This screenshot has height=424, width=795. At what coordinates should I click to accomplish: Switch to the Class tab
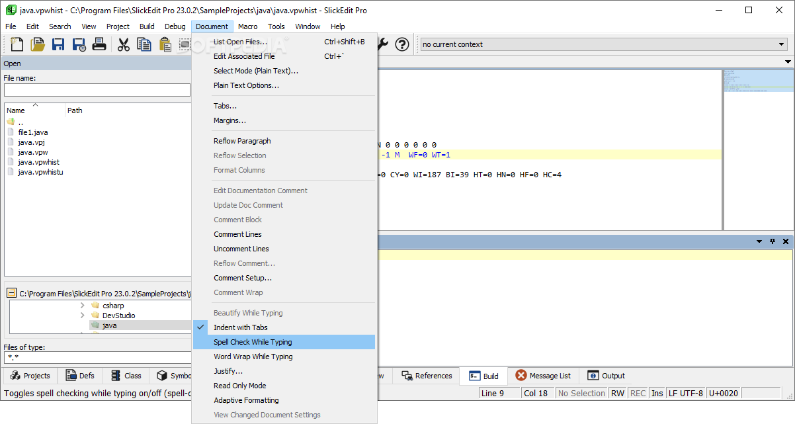(126, 376)
